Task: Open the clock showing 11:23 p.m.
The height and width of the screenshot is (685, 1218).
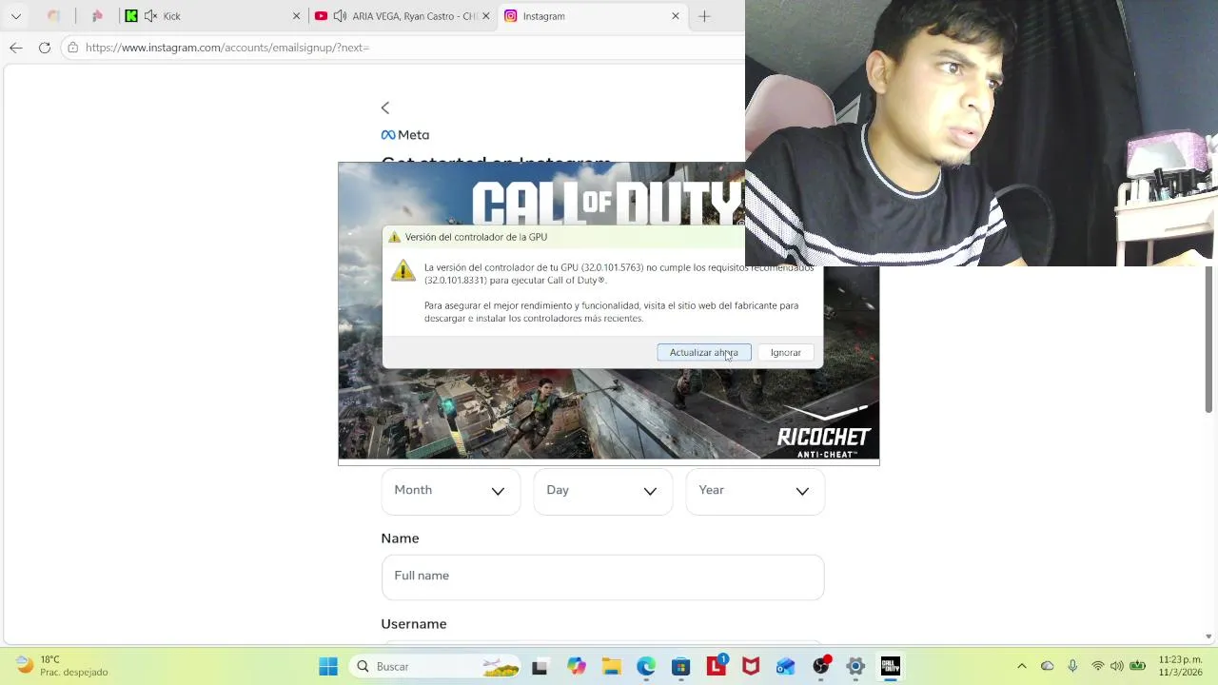Action: point(1180,666)
